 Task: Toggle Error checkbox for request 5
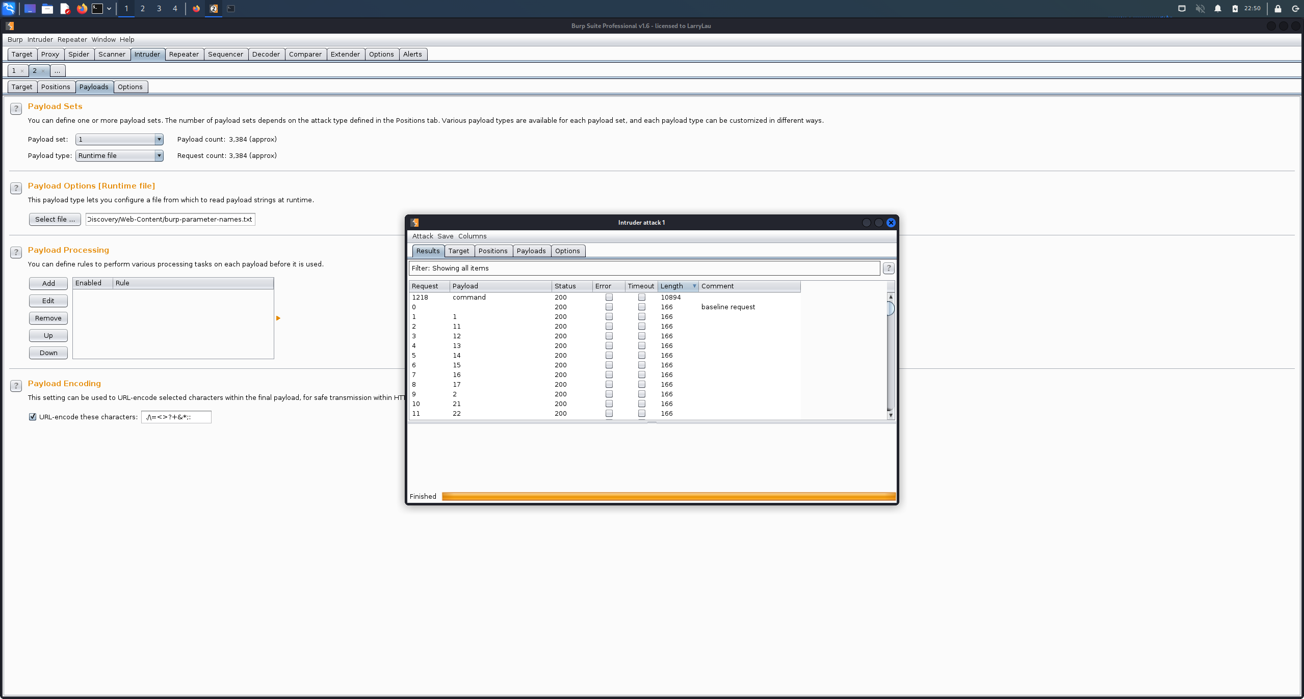pos(609,355)
